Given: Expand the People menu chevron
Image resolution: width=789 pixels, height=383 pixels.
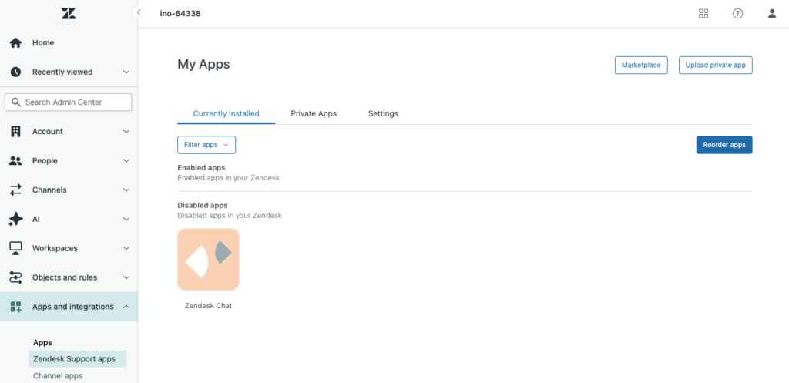Looking at the screenshot, I should pyautogui.click(x=126, y=161).
